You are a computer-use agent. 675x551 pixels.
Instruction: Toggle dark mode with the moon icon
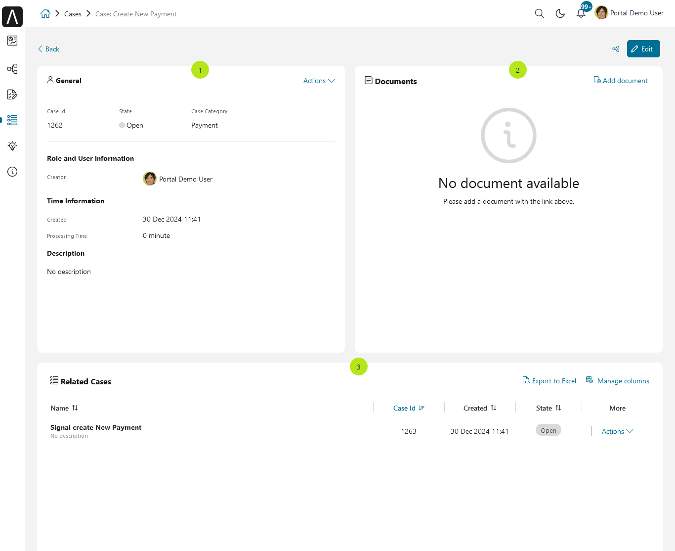(x=560, y=13)
